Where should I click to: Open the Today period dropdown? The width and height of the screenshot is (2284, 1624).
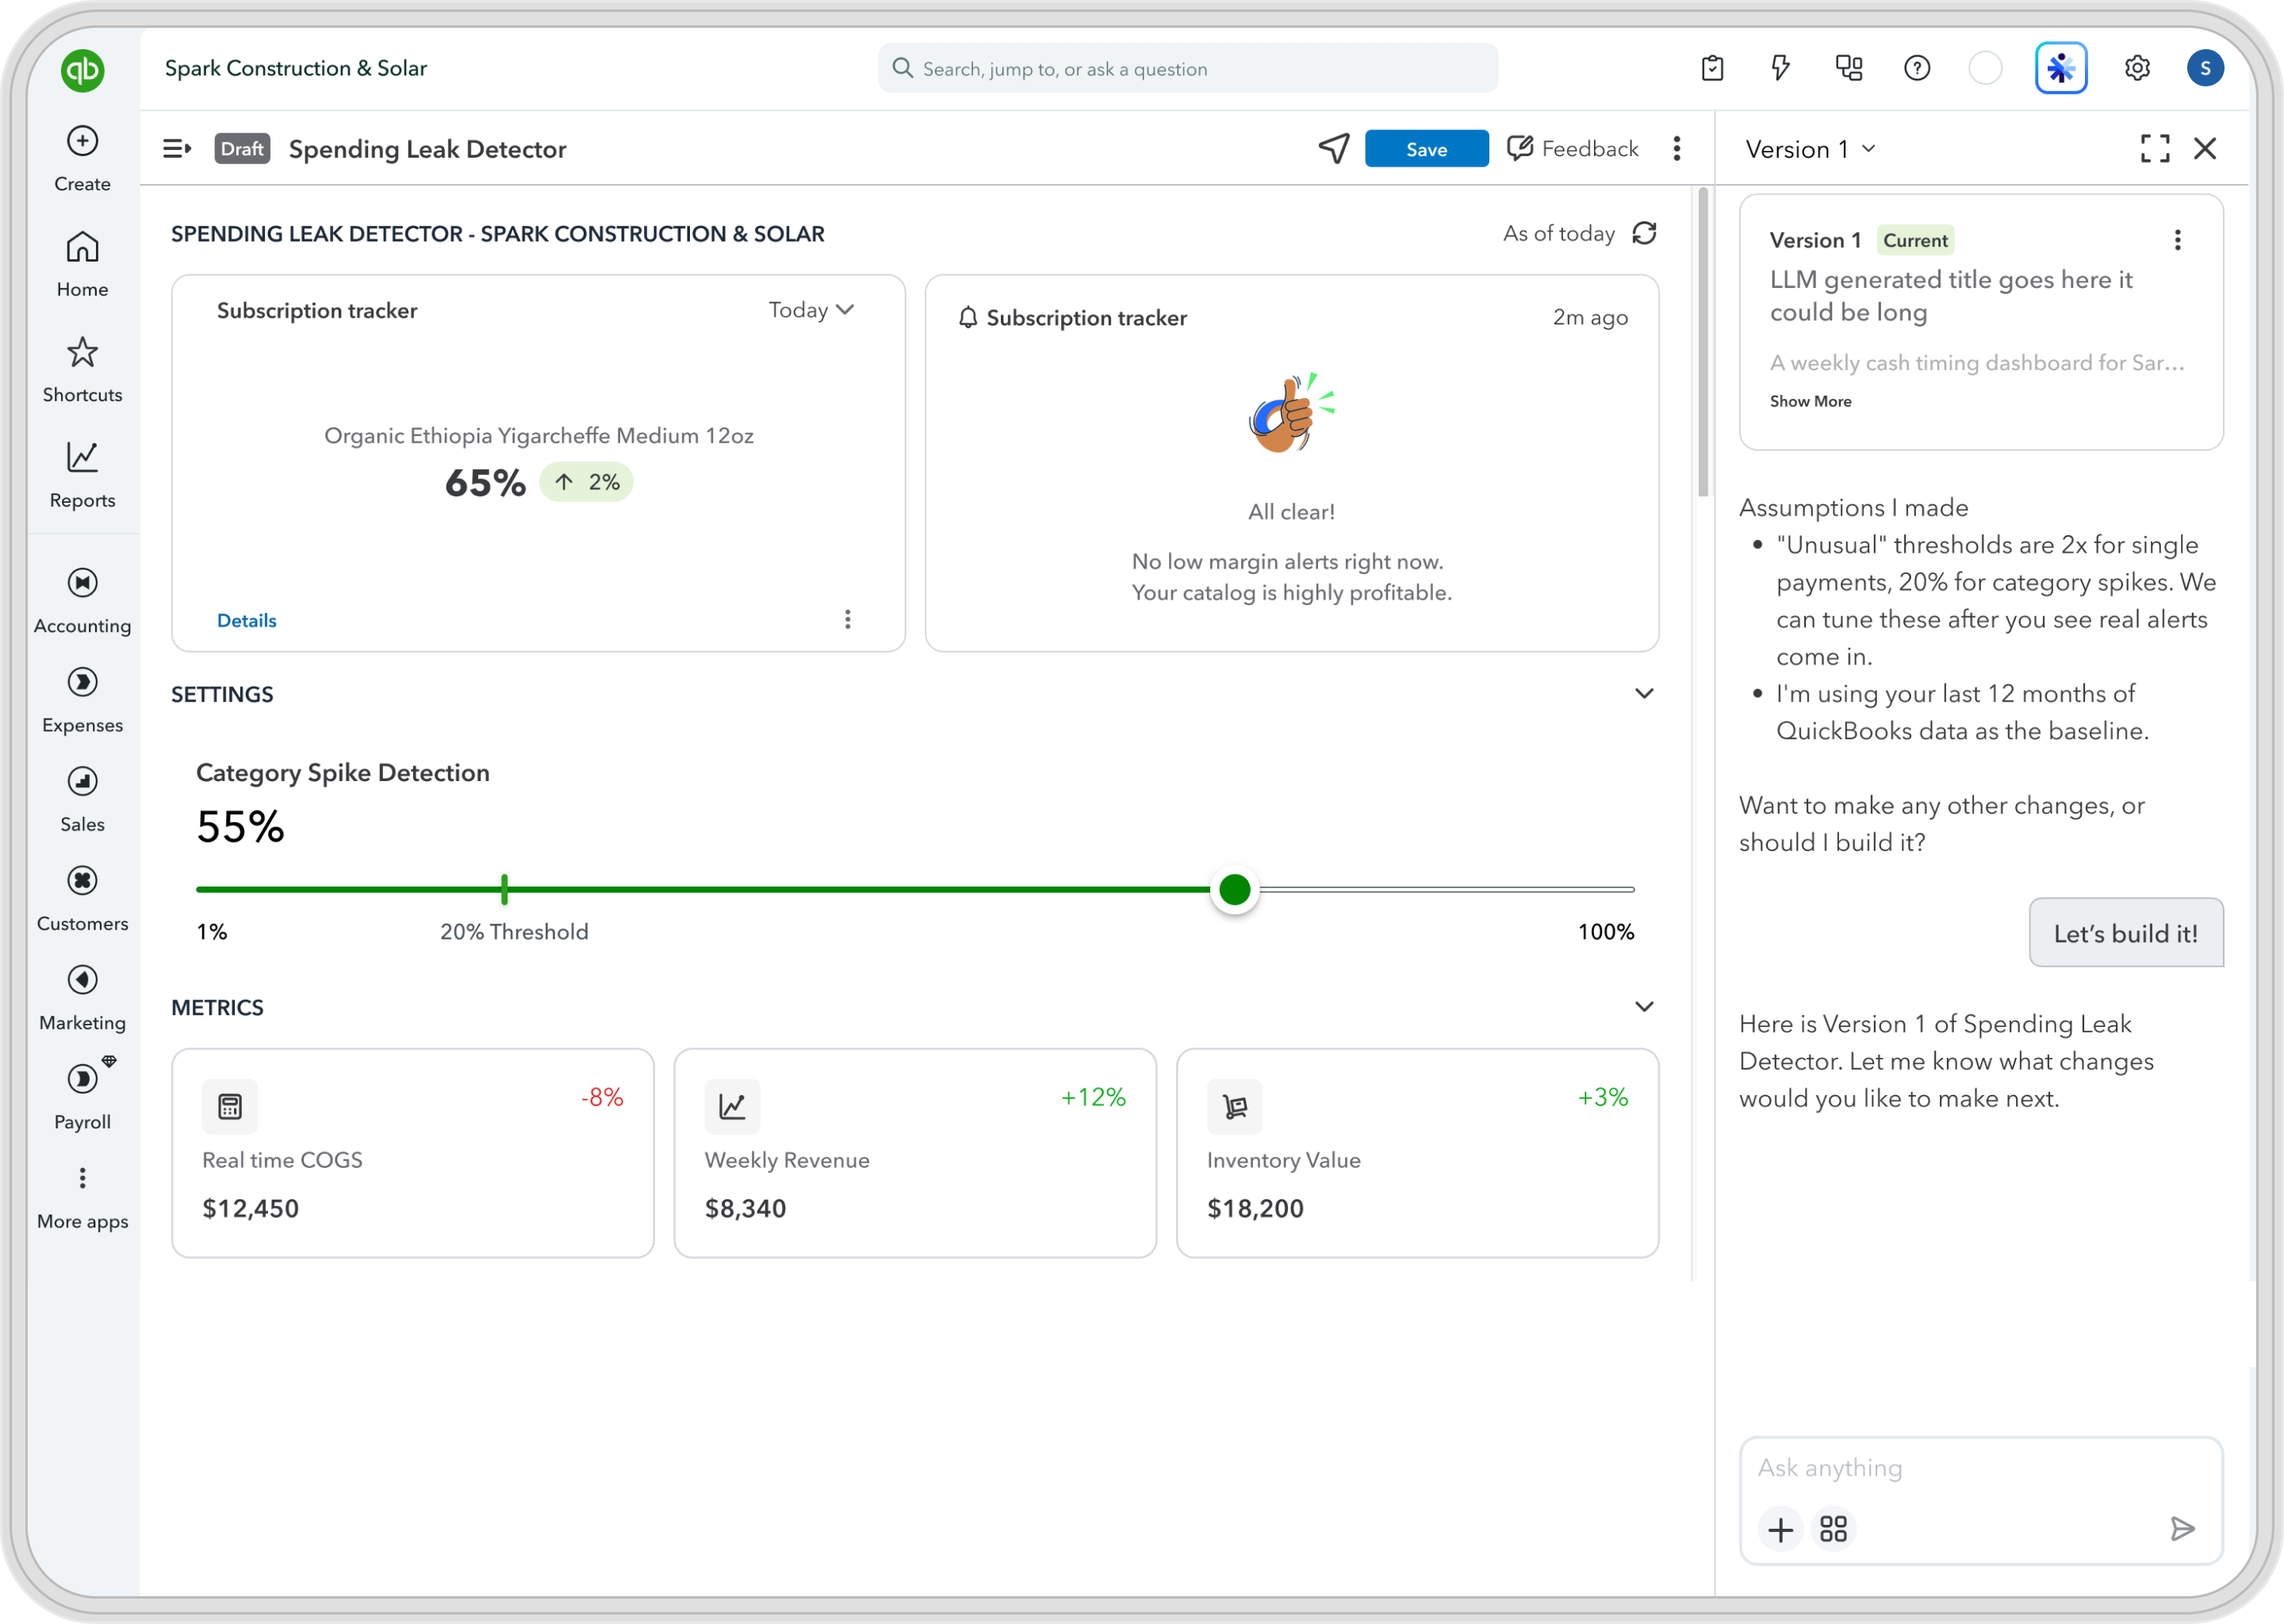pyautogui.click(x=811, y=310)
